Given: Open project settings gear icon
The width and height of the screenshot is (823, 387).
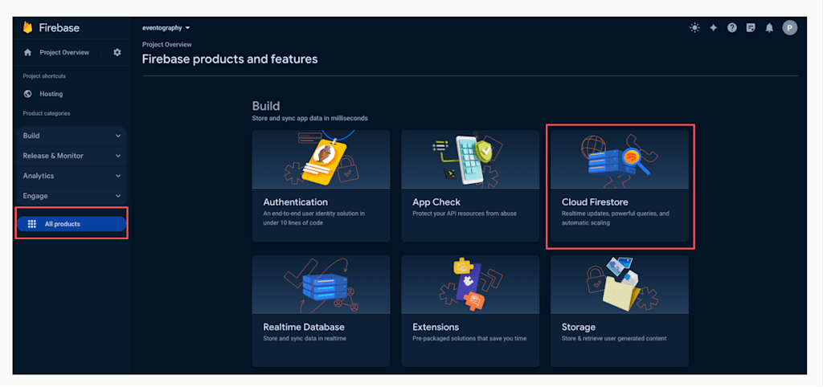Looking at the screenshot, I should [117, 52].
